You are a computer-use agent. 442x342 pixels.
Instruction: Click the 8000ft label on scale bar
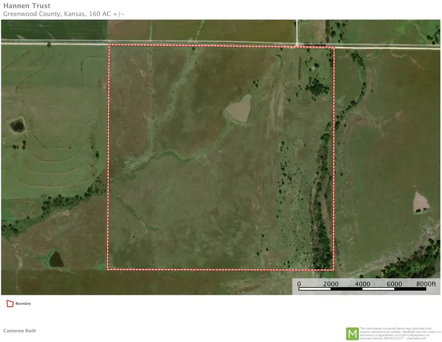pyautogui.click(x=427, y=283)
